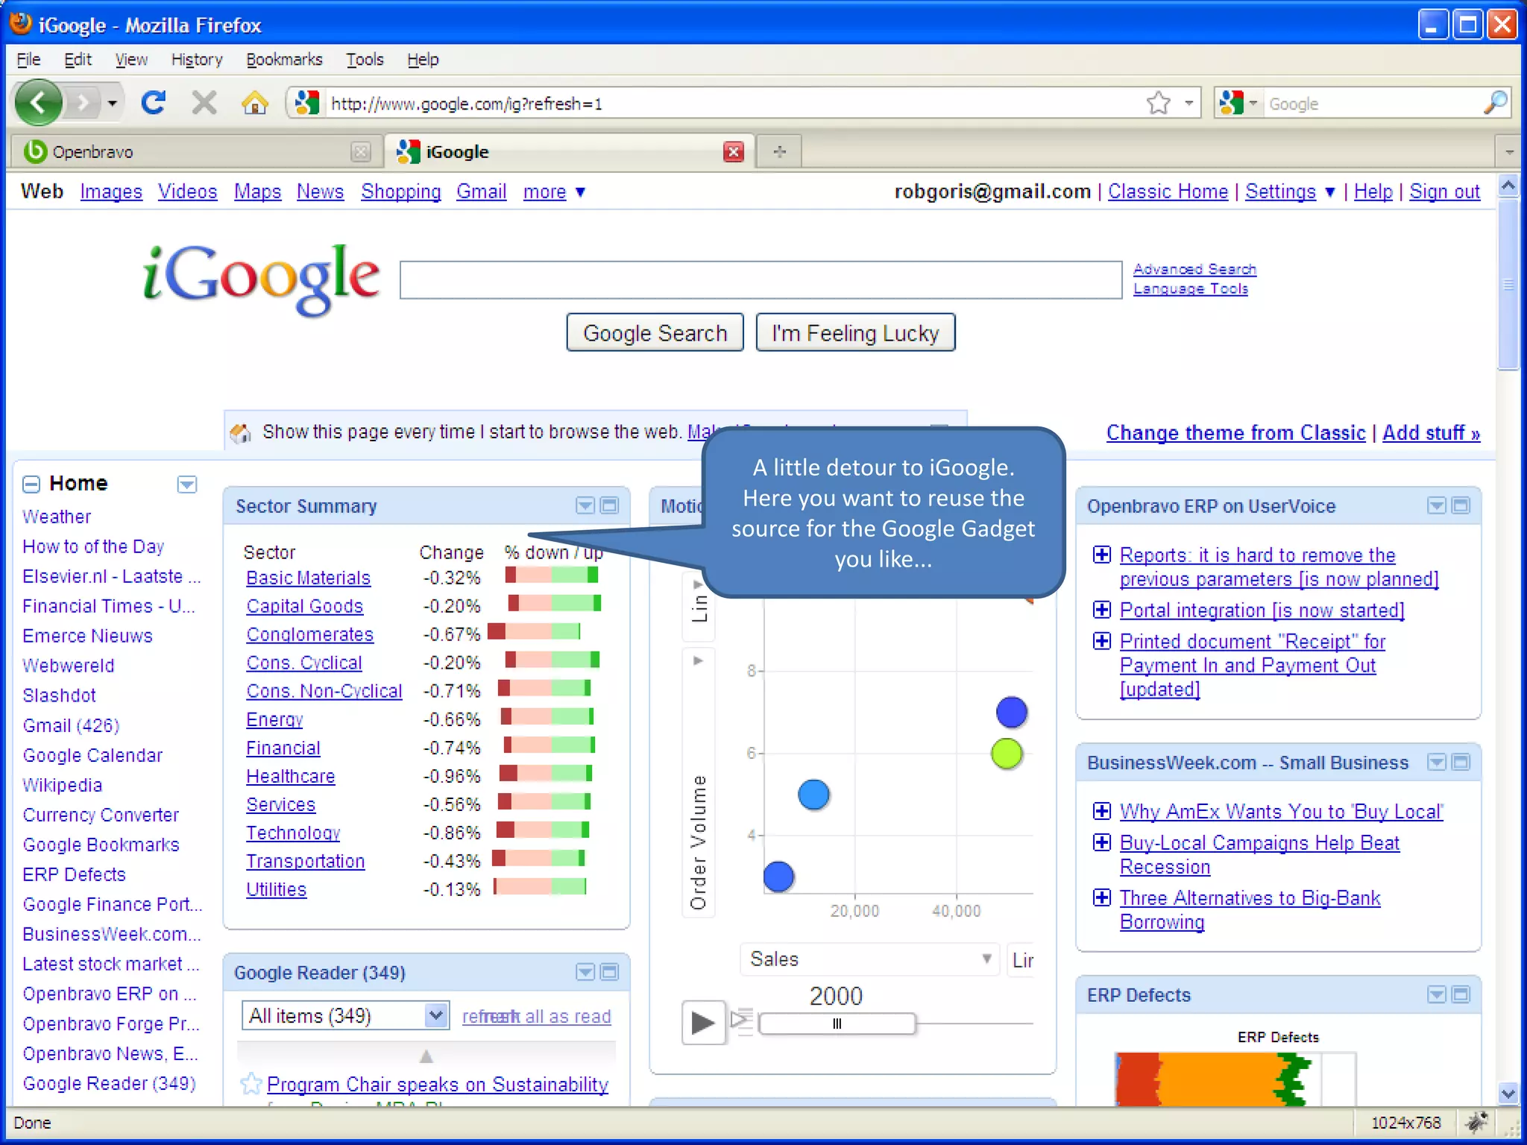
Task: Maximize the Sector Summary gadget
Action: 610,506
